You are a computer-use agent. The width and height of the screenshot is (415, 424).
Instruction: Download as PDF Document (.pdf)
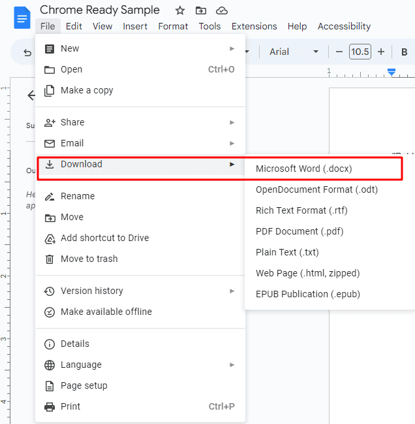point(330,231)
